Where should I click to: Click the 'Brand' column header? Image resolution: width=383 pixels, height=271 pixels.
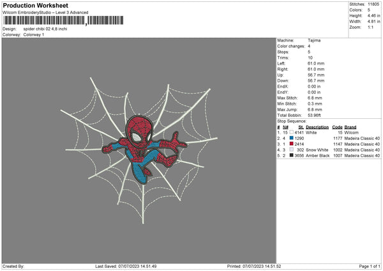(350, 127)
